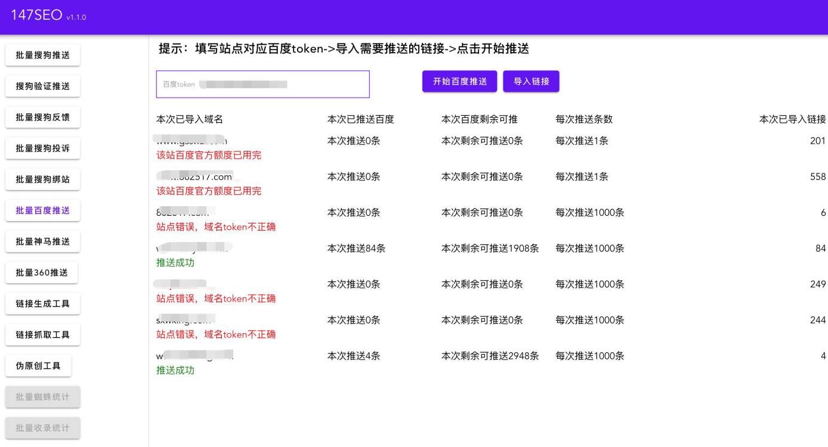Image resolution: width=828 pixels, height=447 pixels.
Task: Open the 搜狗验证推送 panel
Action: tap(42, 85)
